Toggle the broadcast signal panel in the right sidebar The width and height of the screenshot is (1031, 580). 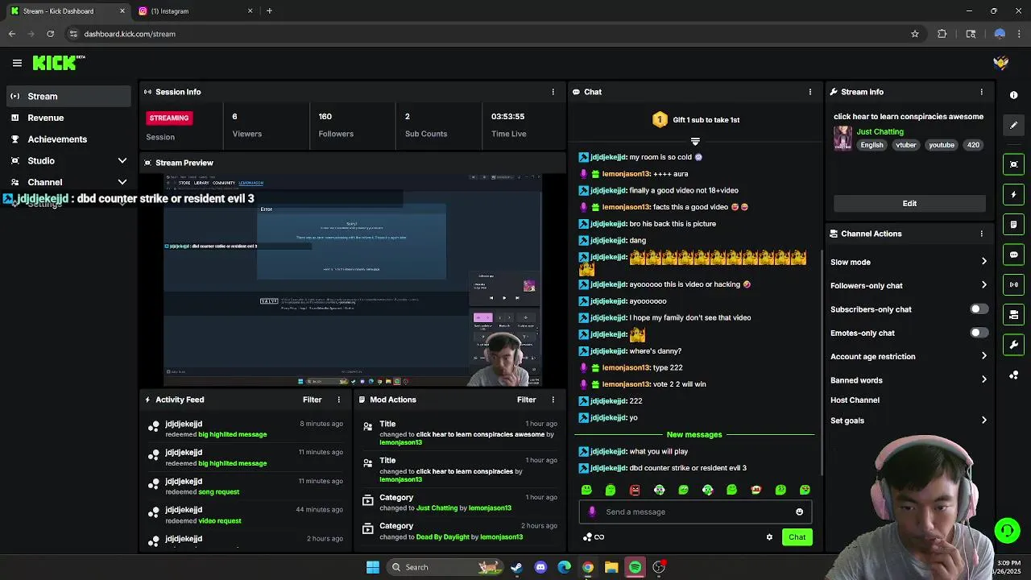click(1013, 284)
